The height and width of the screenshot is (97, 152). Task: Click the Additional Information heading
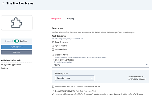click(x=12, y=60)
